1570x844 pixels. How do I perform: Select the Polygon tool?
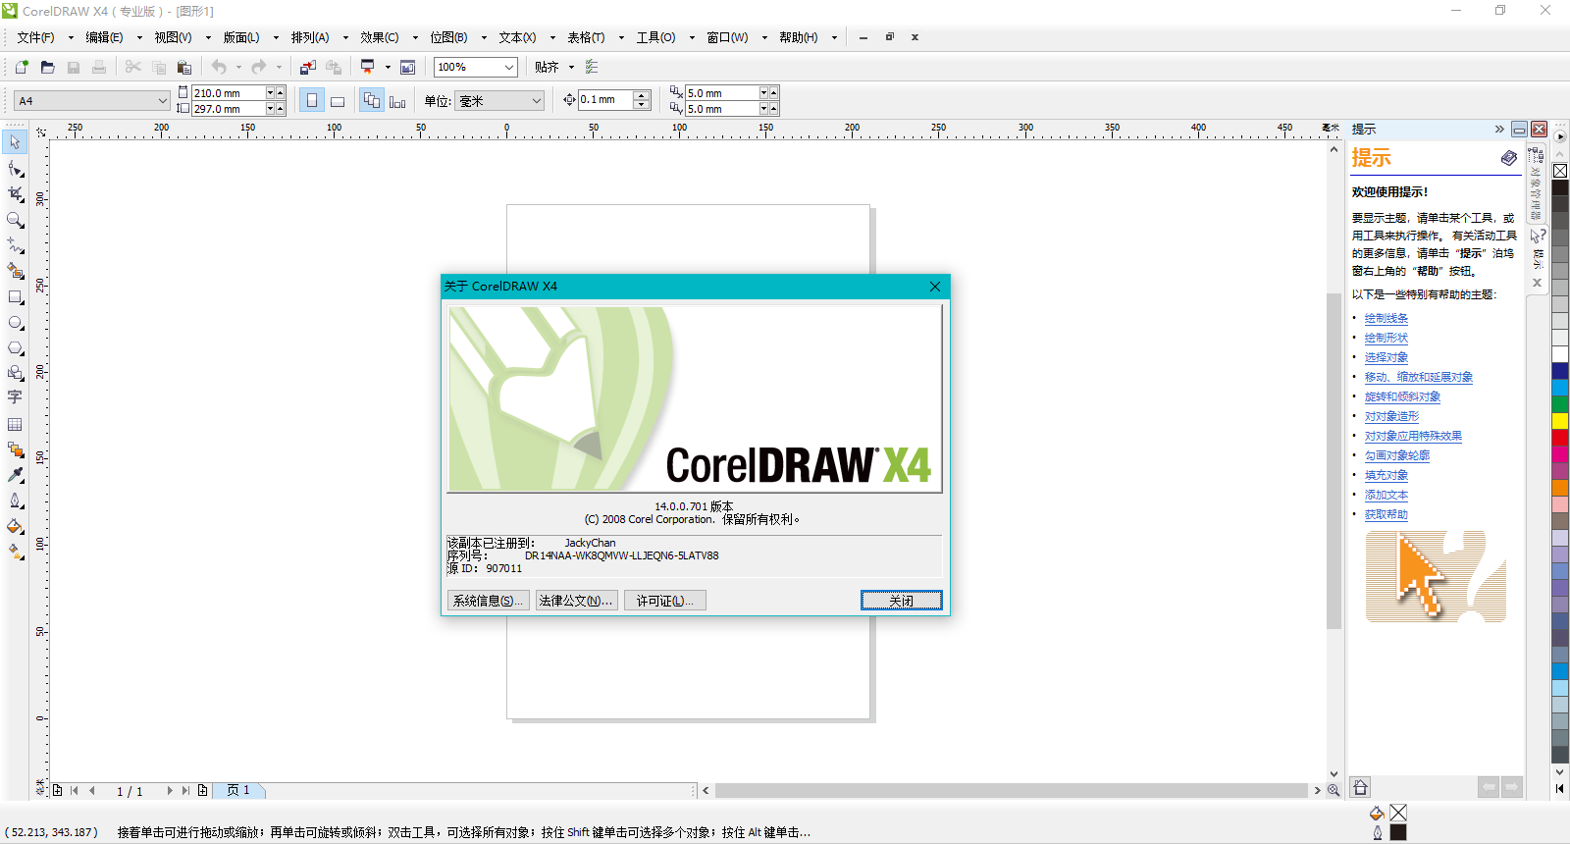[15, 347]
